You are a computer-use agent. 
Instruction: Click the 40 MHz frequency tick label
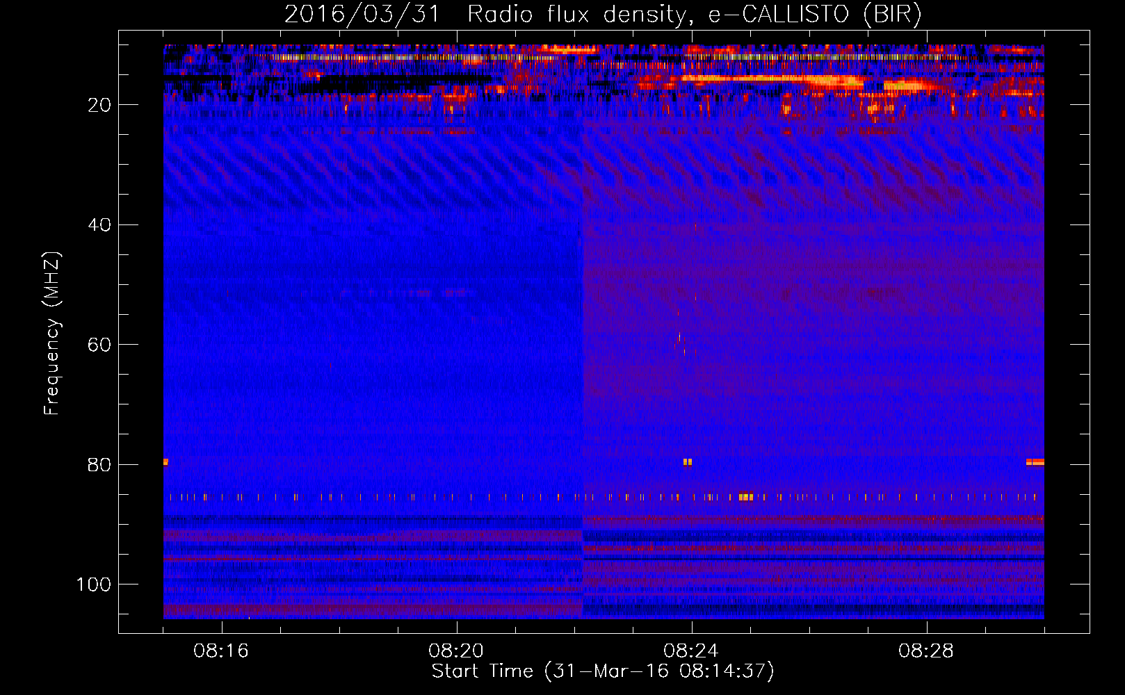coord(99,225)
